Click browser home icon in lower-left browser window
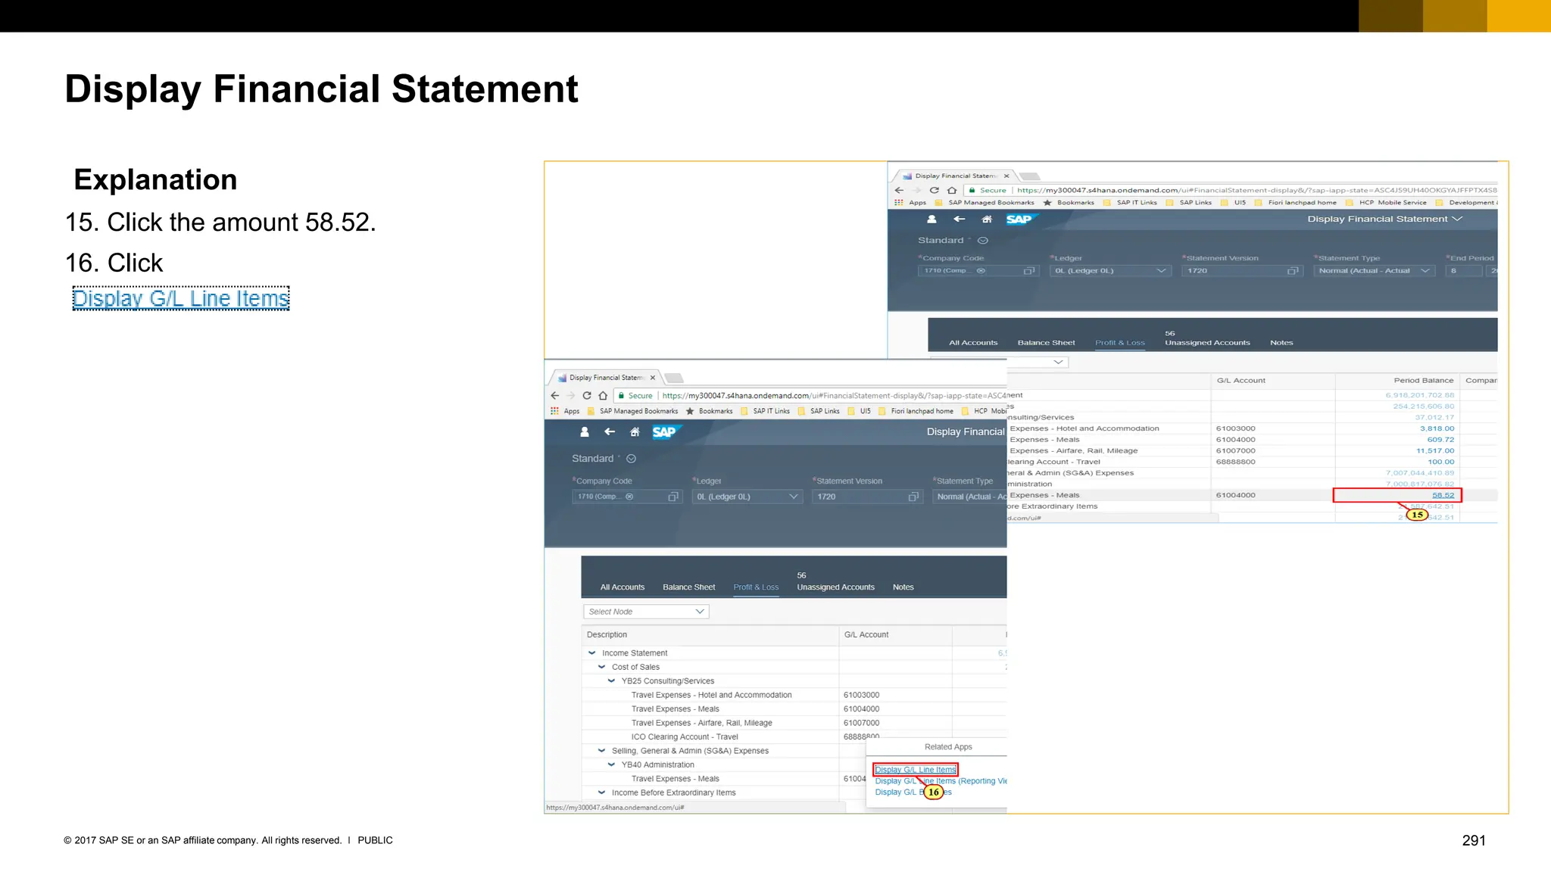Image resolution: width=1551 pixels, height=872 pixels. [x=603, y=395]
